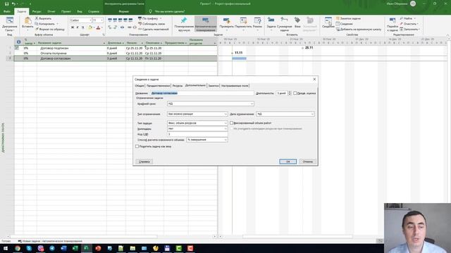451x253 pixels.
Task: Open Календарь dropdown in dialog
Action: (x=225, y=129)
